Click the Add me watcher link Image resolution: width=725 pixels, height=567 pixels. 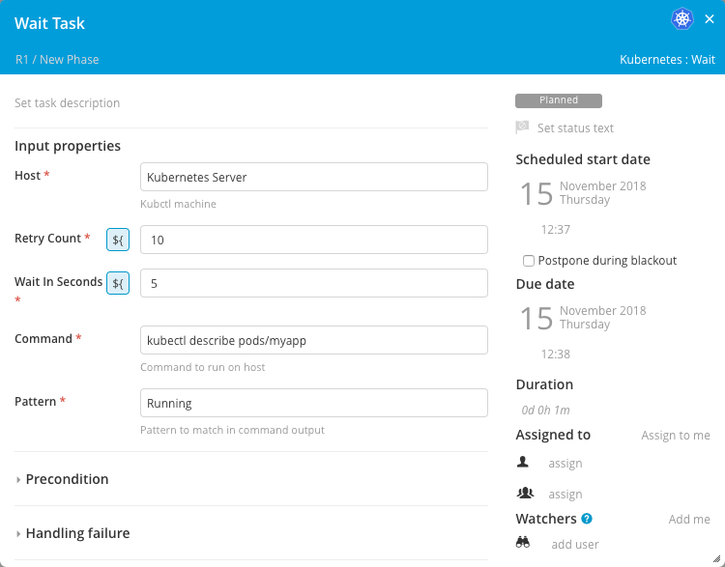pyautogui.click(x=688, y=520)
